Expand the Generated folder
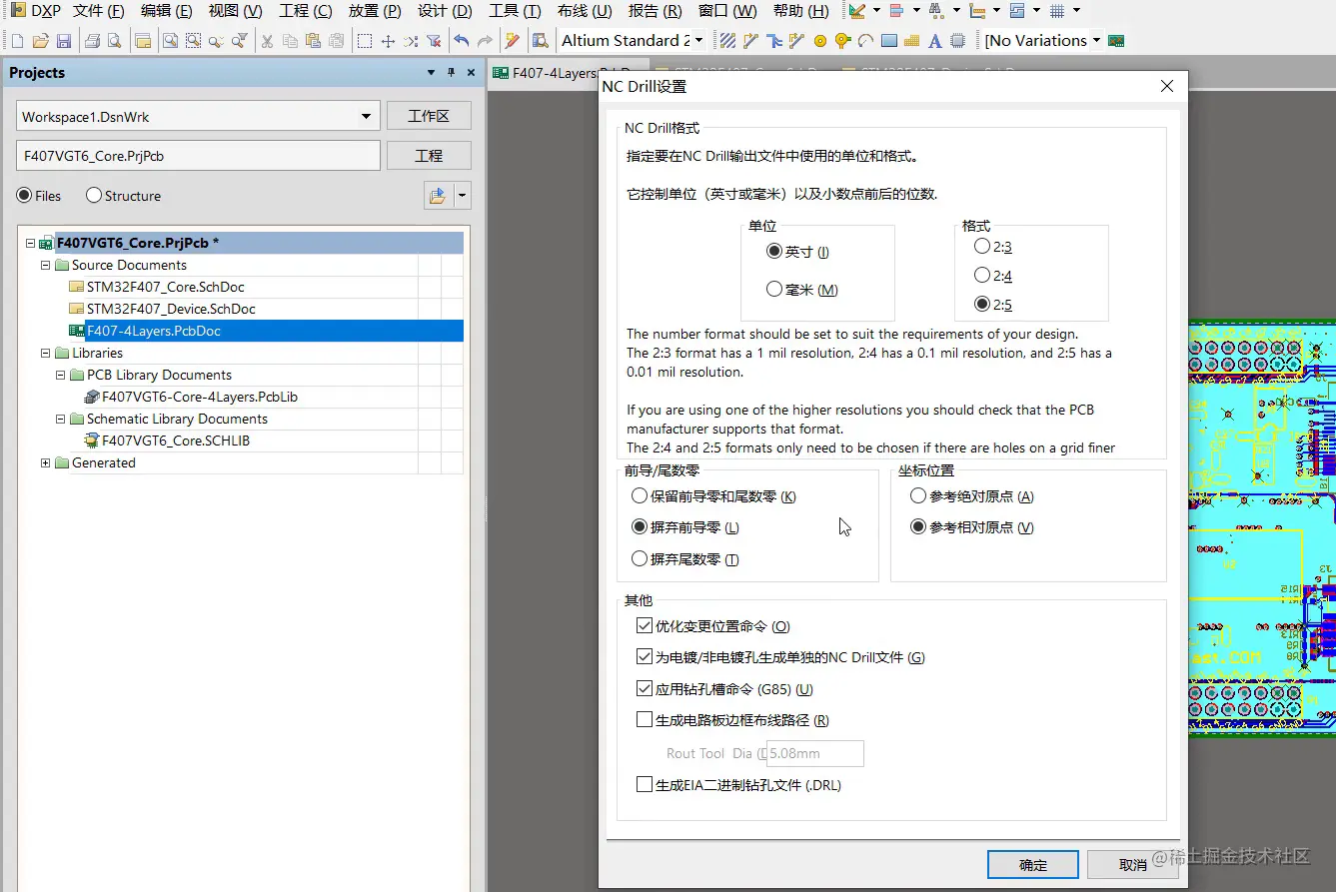Screen dimensions: 1336x892 point(45,463)
